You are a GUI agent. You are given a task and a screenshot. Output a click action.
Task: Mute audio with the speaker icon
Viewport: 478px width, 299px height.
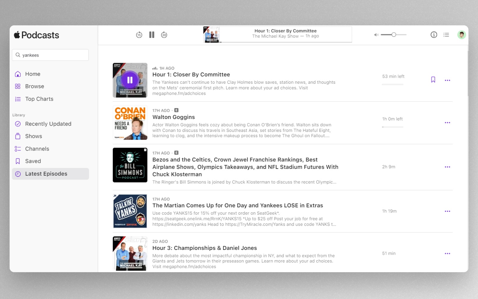point(376,35)
